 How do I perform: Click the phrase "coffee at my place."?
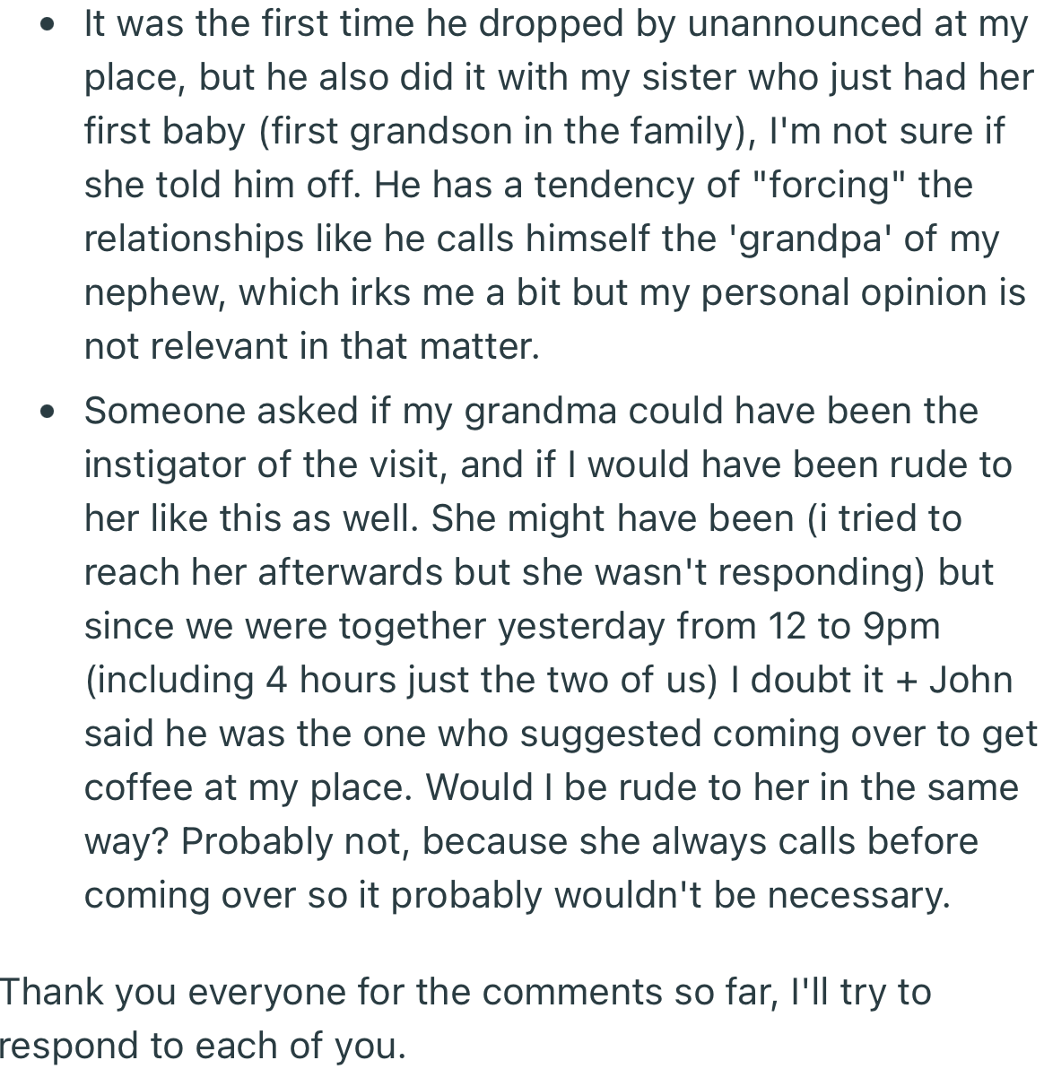click(x=248, y=787)
